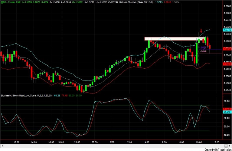Click the scrollbar left arrow below the chart
232x151 pixels.
2,146
